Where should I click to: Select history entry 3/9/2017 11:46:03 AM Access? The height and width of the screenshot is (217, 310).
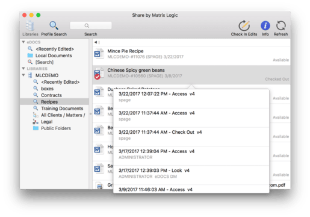191,189
